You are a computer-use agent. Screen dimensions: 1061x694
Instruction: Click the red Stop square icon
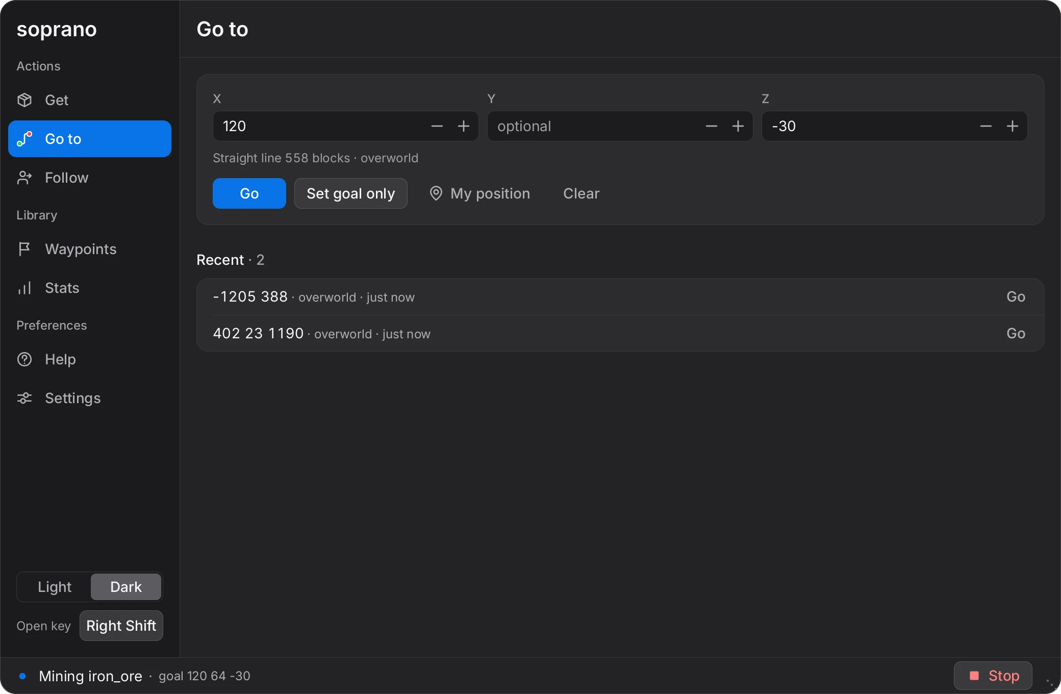pyautogui.click(x=974, y=676)
